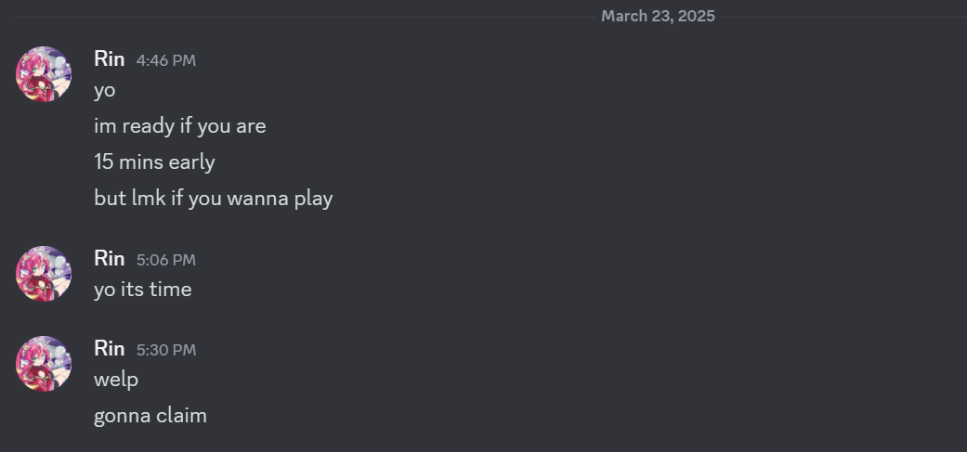
Task: Click the divider line left of the date
Action: [297, 17]
